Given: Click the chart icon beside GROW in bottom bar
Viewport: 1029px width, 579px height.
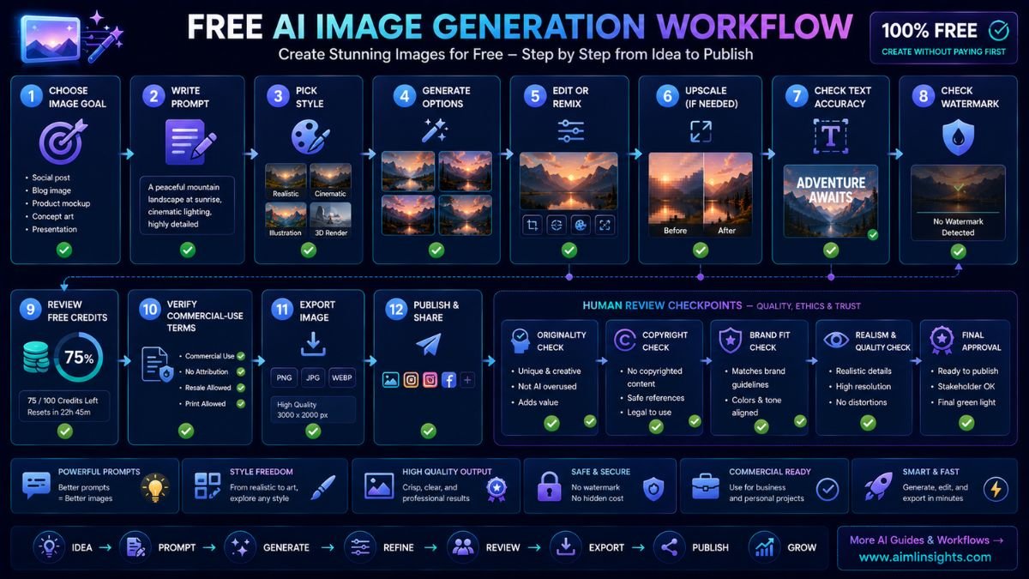Looking at the screenshot, I should point(764,546).
